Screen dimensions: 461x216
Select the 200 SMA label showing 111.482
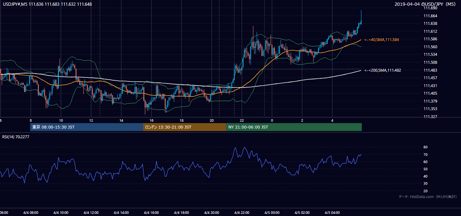383,70
